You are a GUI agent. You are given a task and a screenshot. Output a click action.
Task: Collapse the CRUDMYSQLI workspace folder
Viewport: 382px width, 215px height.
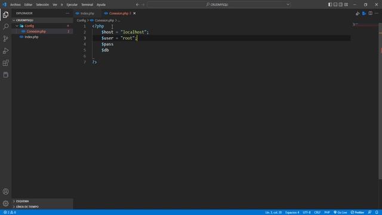42,20
